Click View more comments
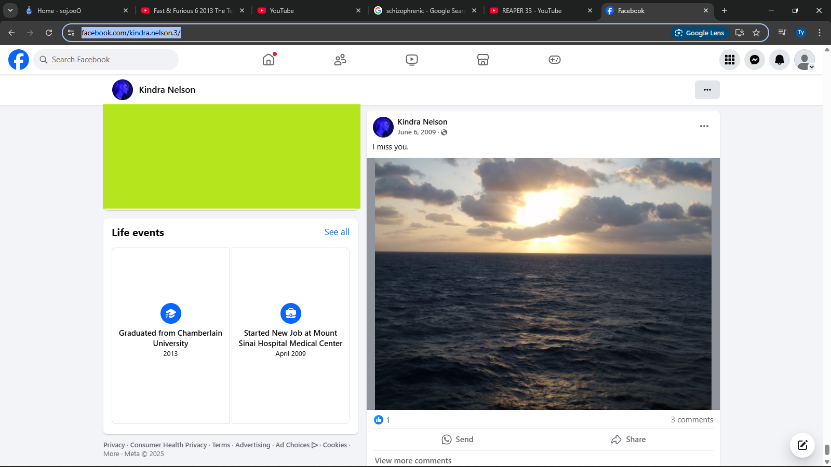Image resolution: width=831 pixels, height=467 pixels. tap(413, 461)
